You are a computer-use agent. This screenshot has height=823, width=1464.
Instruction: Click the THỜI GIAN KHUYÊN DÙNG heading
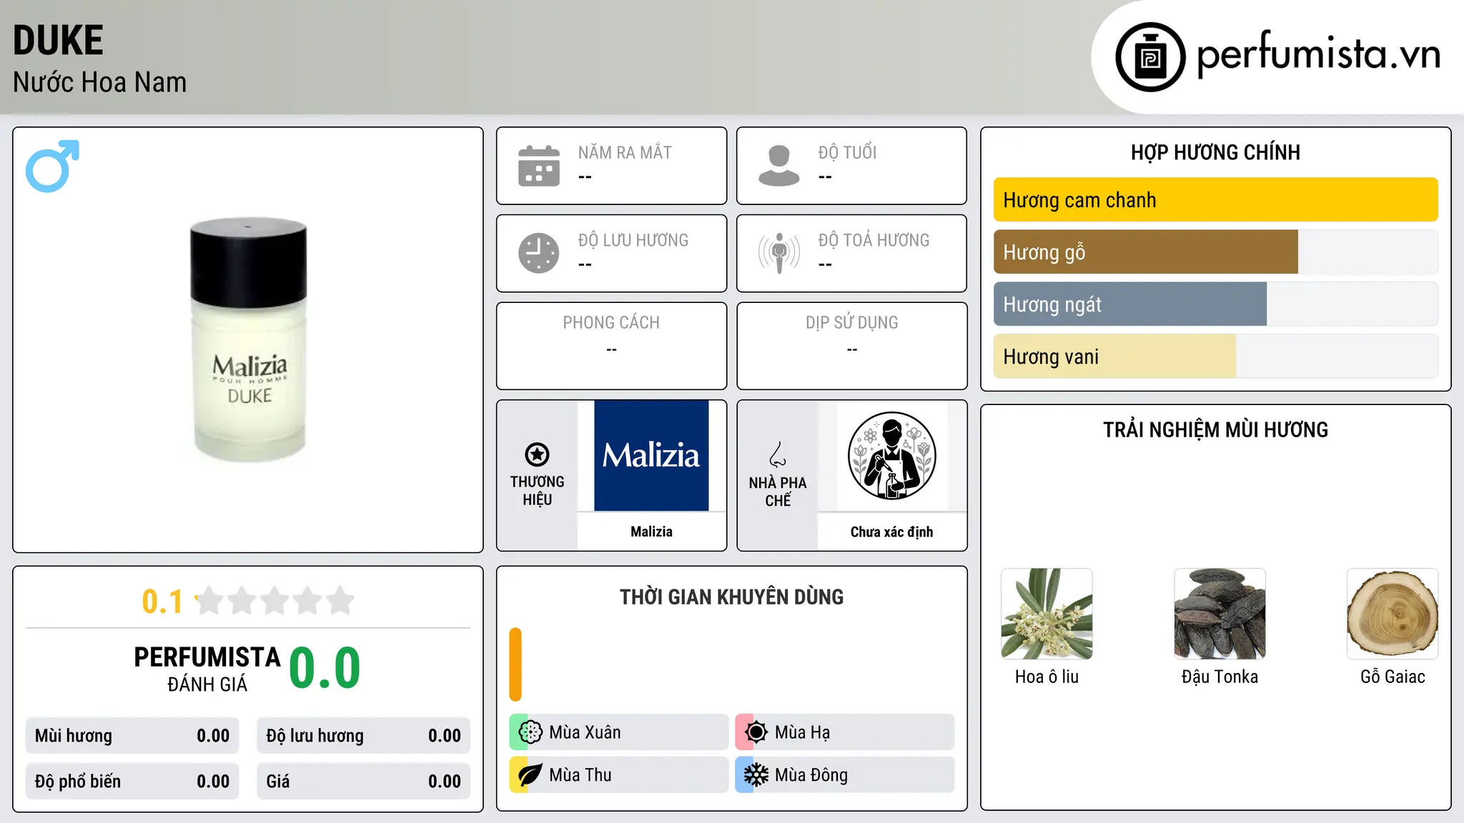731,597
